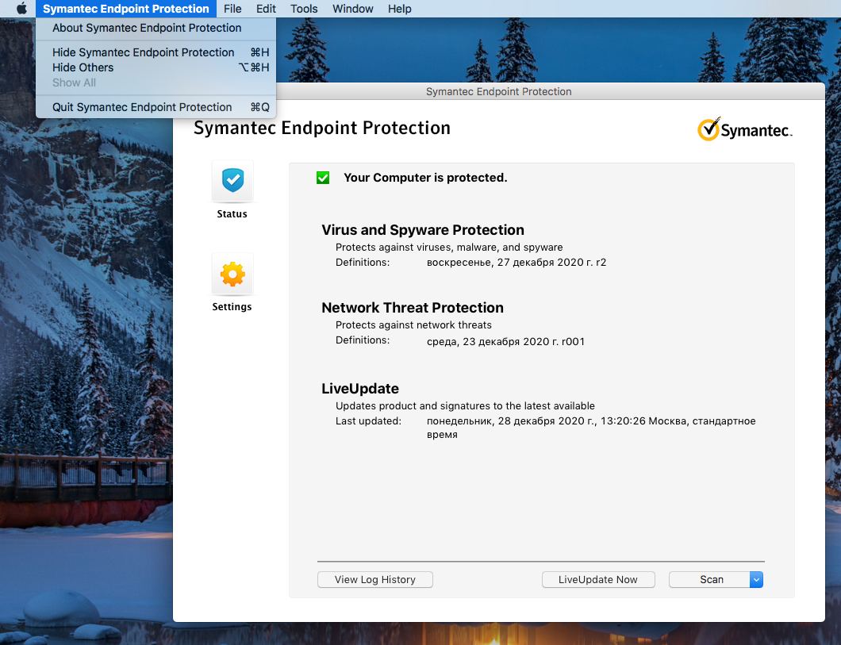Select the Status shield icon
The image size is (841, 645).
[232, 181]
